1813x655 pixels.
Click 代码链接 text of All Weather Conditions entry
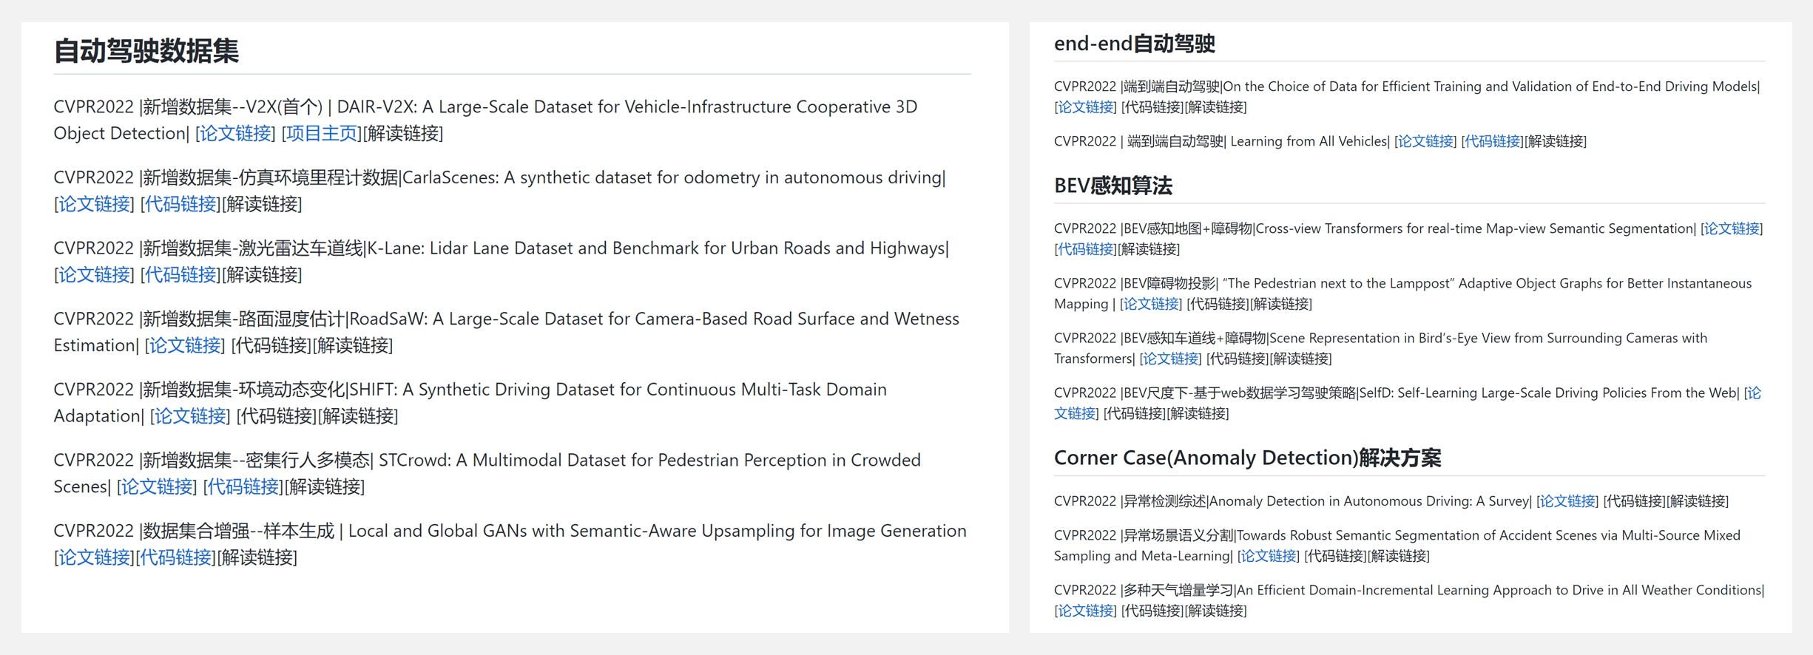tap(1152, 611)
